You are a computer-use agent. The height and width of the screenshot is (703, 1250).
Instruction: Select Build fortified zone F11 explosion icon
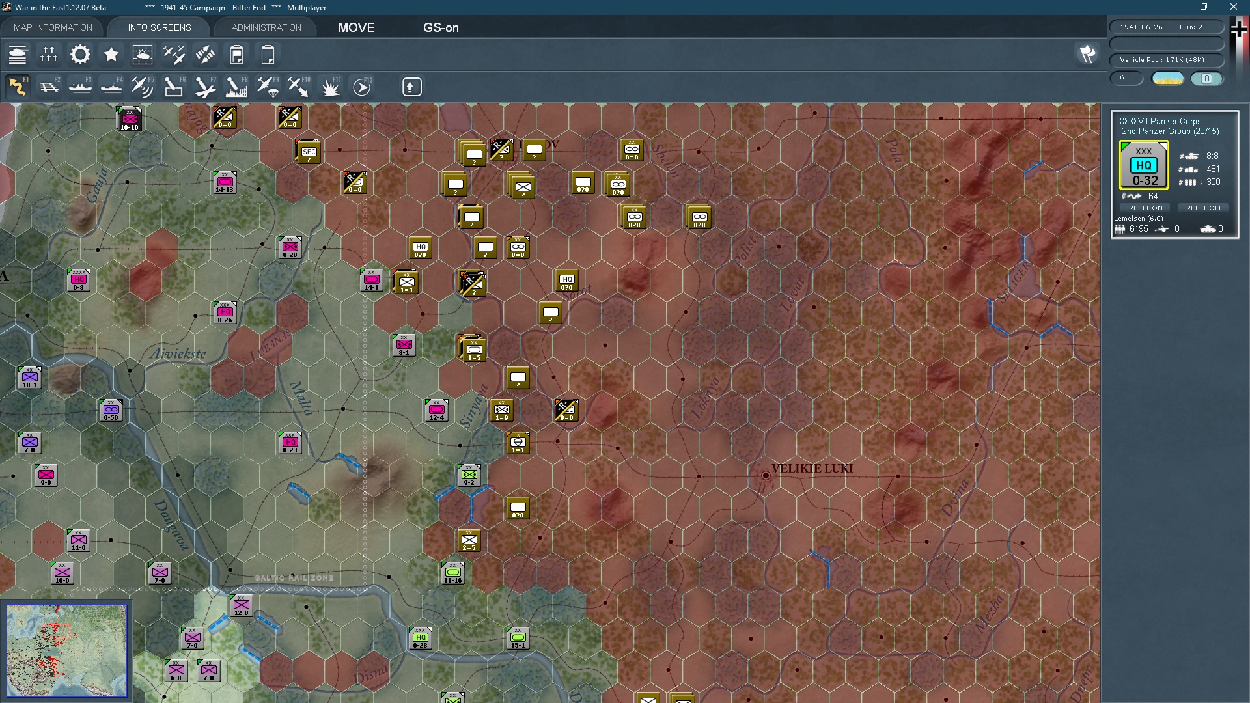point(330,87)
